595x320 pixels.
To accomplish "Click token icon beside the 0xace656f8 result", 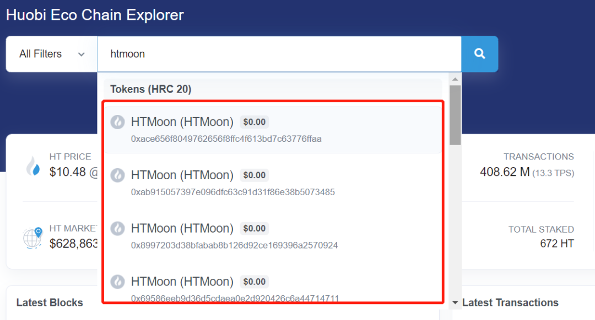I will pyautogui.click(x=118, y=122).
